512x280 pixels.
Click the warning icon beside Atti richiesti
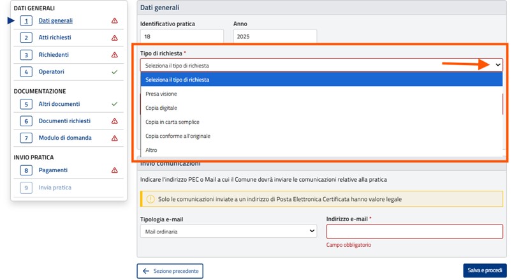pyautogui.click(x=115, y=38)
